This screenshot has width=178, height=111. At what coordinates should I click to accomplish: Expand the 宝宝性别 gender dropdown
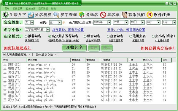tap(32, 23)
